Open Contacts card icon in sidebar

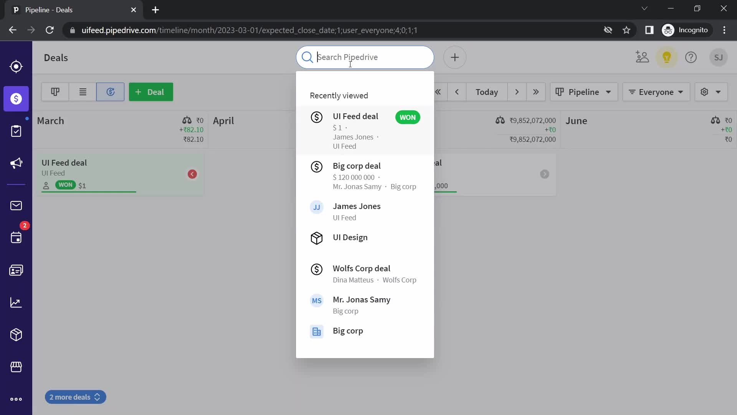[x=16, y=270]
